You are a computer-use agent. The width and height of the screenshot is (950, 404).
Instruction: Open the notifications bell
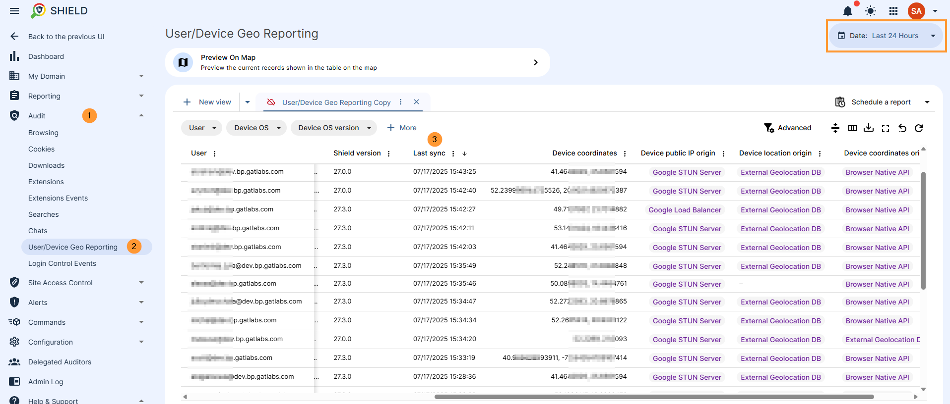click(848, 11)
